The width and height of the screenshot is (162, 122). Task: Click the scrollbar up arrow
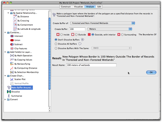pyautogui.click(x=50, y=108)
